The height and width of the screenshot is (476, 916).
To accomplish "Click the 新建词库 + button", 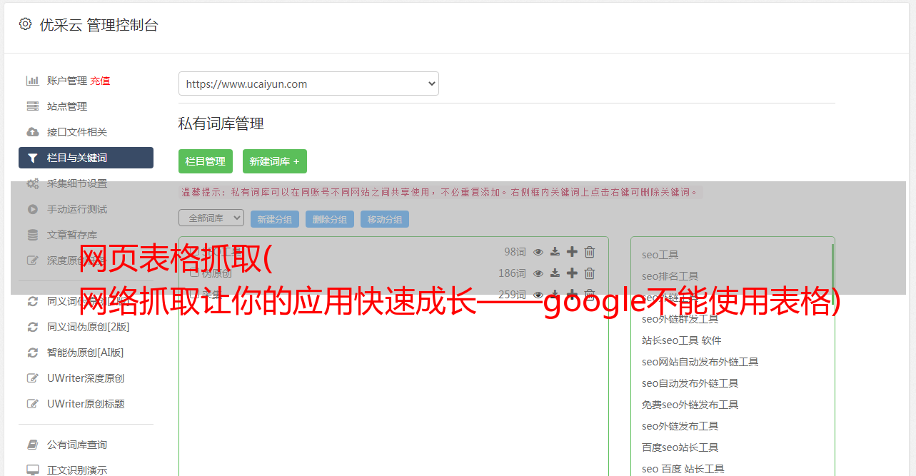I will pos(275,161).
